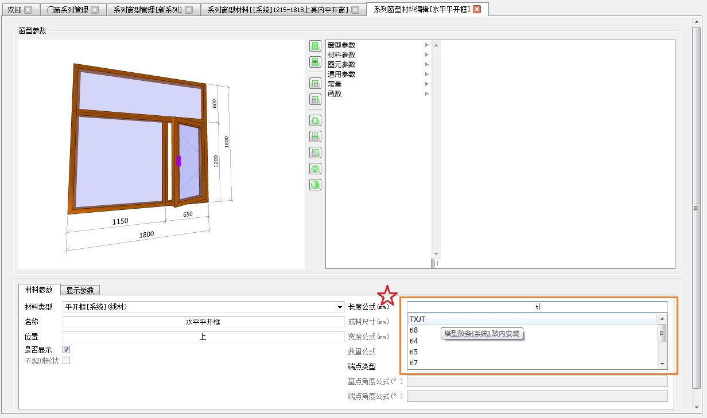Close the 欢迎 tab
707x418 pixels.
pyautogui.click(x=28, y=10)
